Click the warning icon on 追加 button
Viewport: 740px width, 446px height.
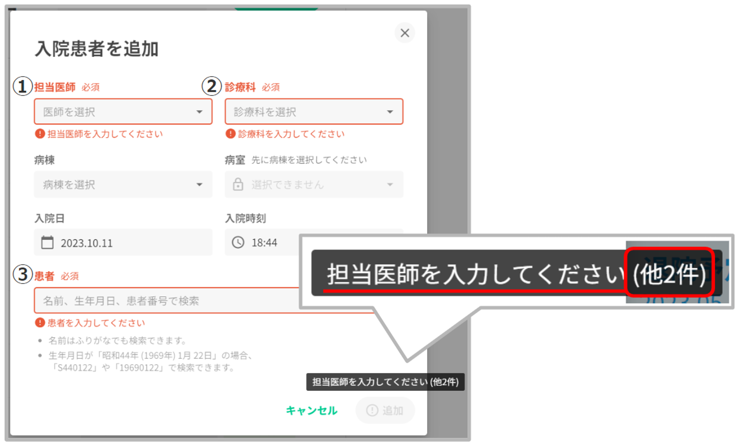372,410
